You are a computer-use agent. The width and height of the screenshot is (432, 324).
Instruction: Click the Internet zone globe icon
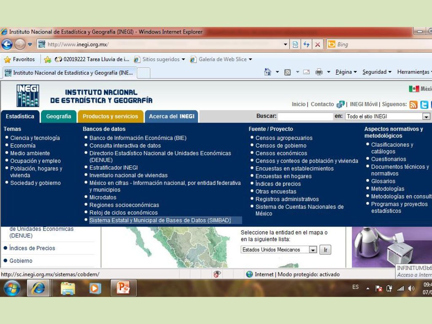249,274
